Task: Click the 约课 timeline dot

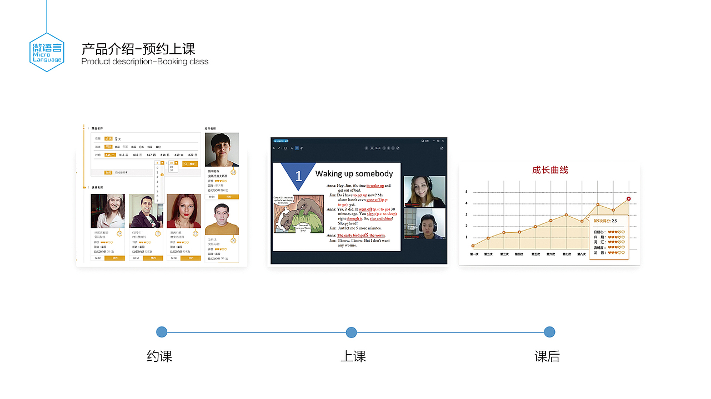Action: coord(162,332)
